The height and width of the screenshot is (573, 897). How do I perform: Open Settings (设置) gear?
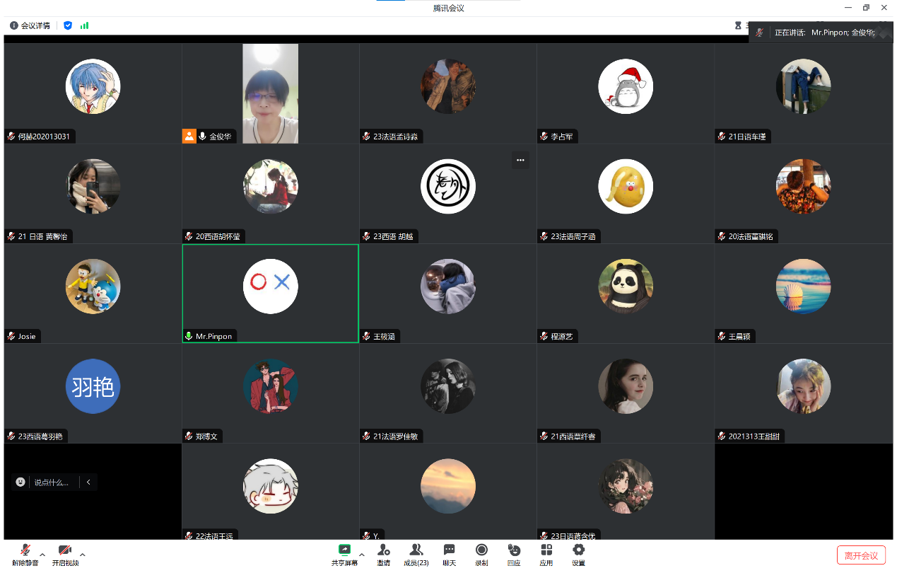(x=578, y=550)
